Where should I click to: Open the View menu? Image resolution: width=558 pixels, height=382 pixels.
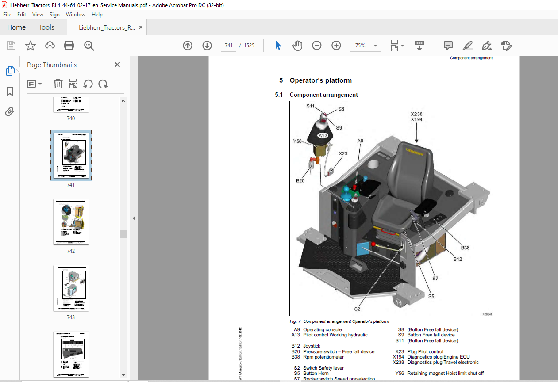click(38, 14)
